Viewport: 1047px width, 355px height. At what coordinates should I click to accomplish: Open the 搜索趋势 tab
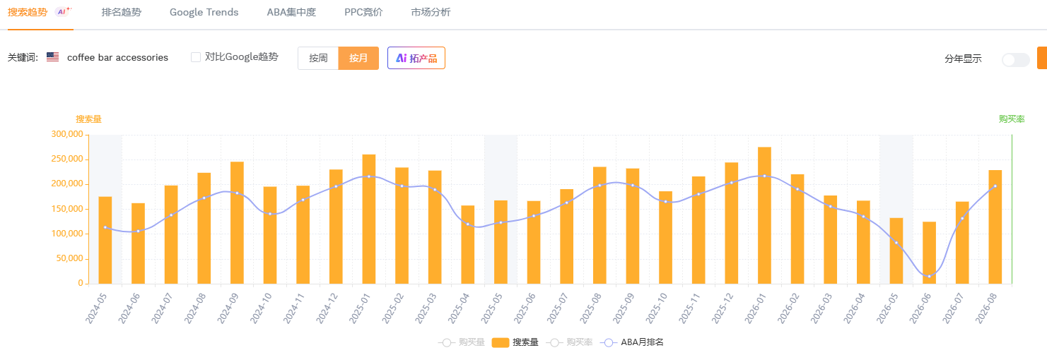(28, 13)
